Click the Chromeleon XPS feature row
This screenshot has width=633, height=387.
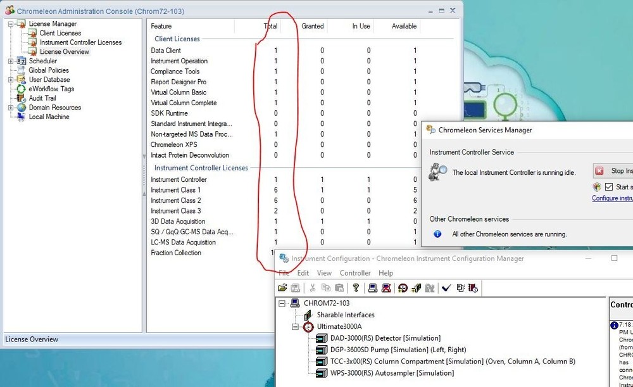pos(284,144)
